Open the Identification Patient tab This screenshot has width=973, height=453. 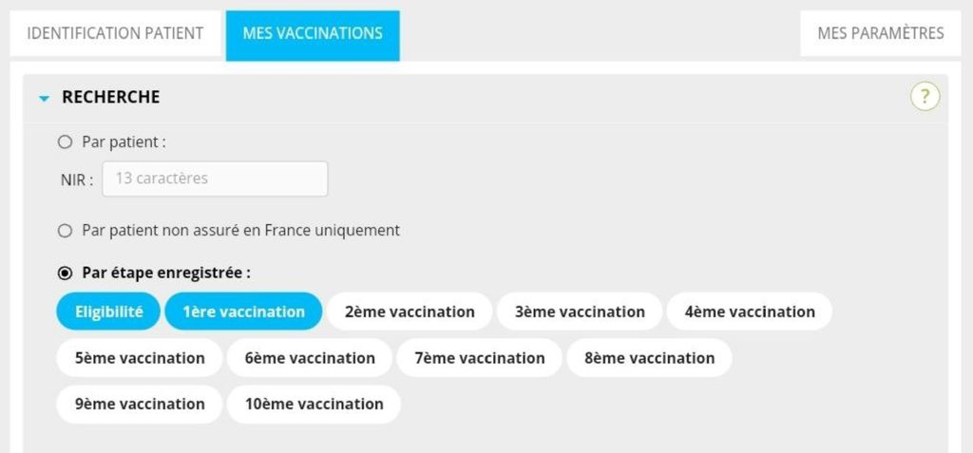click(x=115, y=33)
